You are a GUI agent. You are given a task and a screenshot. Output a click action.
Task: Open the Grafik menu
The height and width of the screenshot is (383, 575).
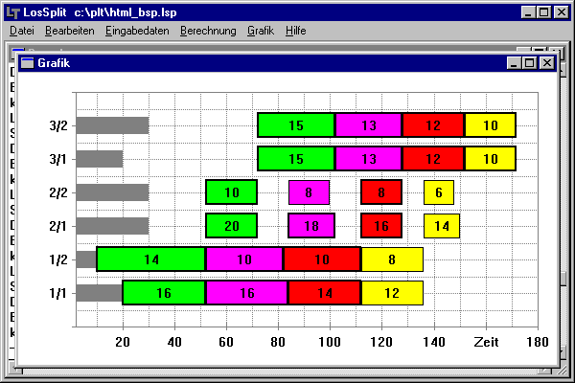coord(260,31)
